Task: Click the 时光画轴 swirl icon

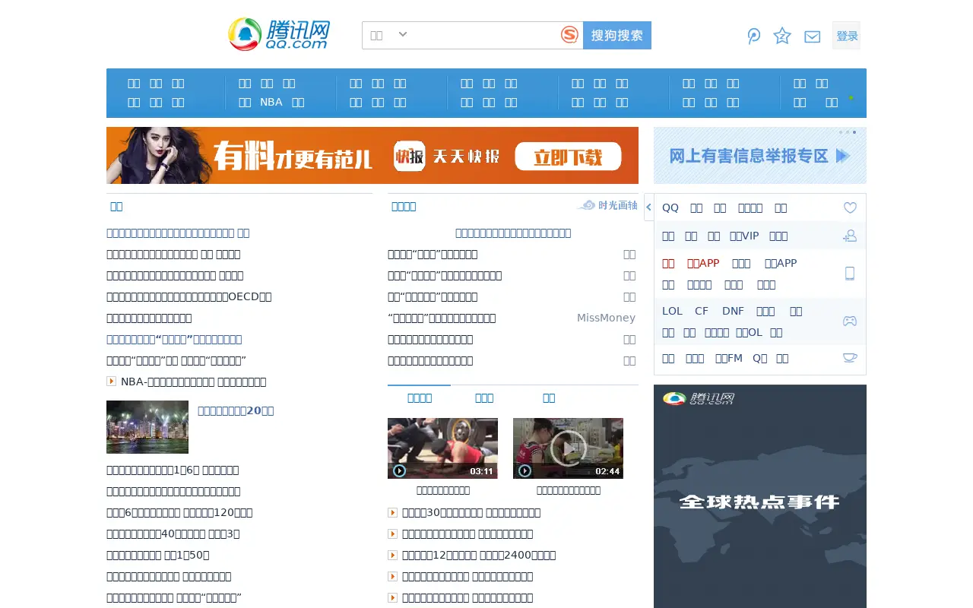Action: (587, 205)
